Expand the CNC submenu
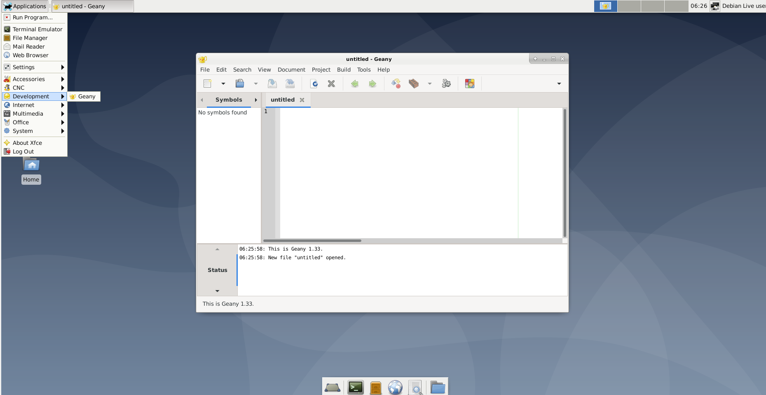The height and width of the screenshot is (395, 766). (x=35, y=88)
